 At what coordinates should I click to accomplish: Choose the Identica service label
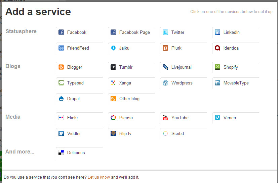click(231, 48)
